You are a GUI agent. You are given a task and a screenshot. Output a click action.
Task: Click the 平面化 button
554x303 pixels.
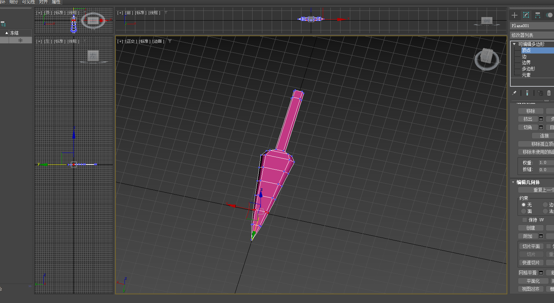[533, 281]
